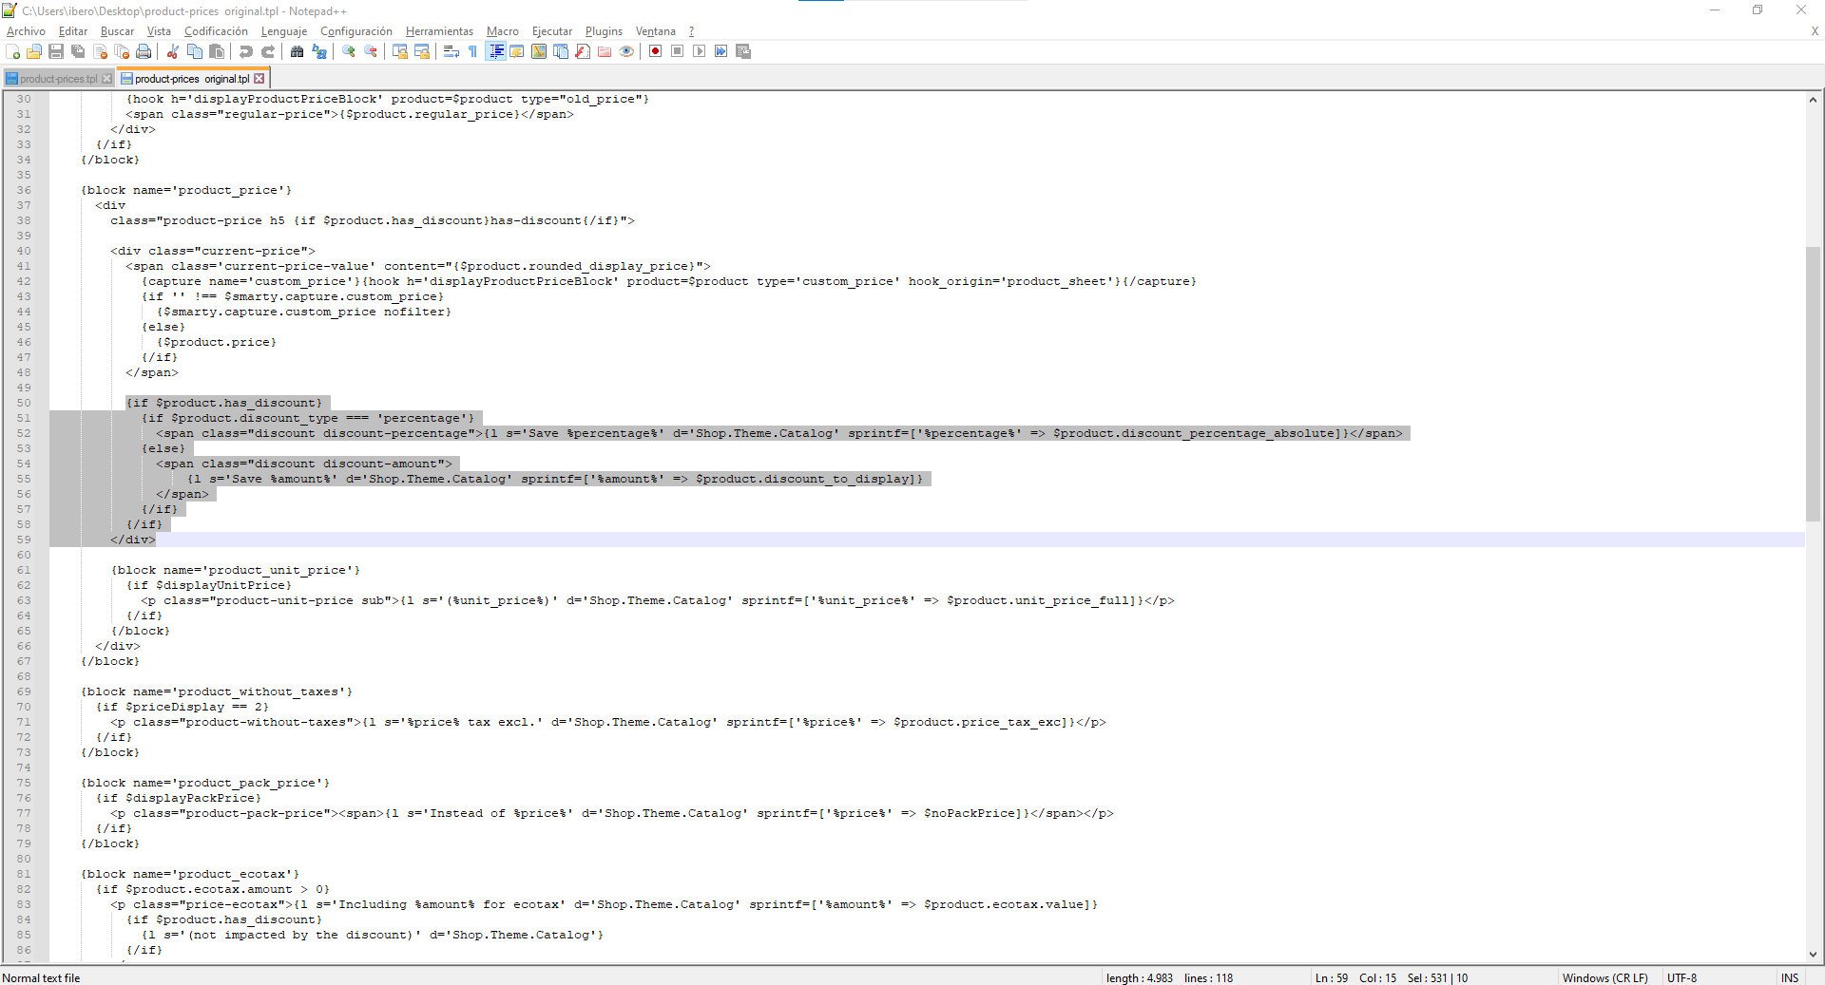Open the Configuración menu
This screenshot has width=1825, height=985.
(356, 31)
